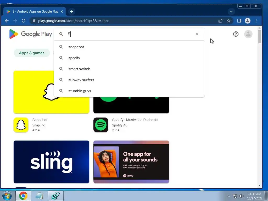
Task: Select the spotify search suggestion
Action: [129, 58]
